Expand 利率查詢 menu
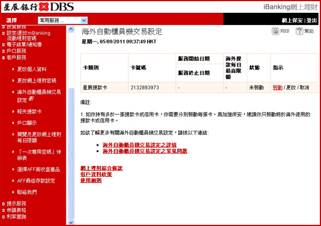The width and height of the screenshot is (321, 226). (14, 217)
